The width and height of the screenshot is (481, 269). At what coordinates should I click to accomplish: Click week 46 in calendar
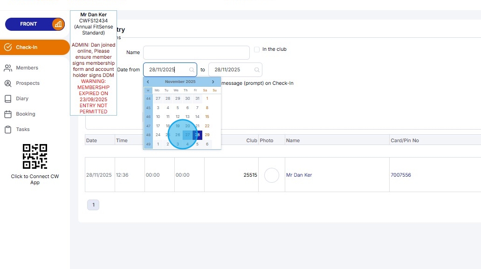coord(148,117)
